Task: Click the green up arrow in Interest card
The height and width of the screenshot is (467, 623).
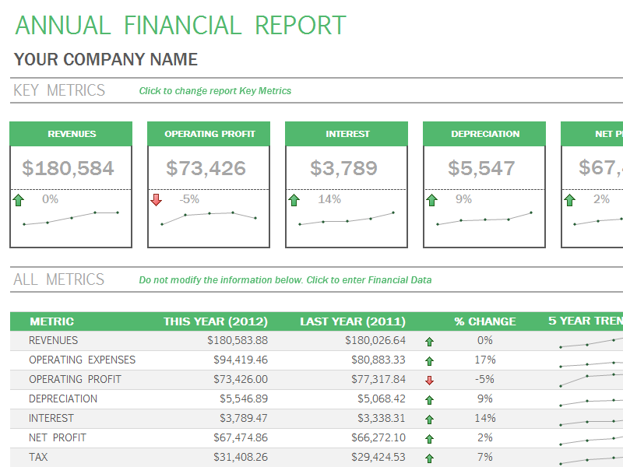Action: point(294,201)
